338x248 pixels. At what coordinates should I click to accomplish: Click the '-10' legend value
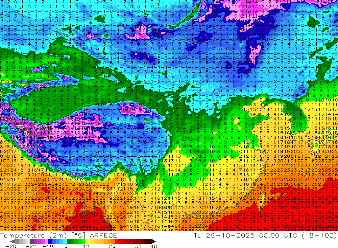point(47,246)
